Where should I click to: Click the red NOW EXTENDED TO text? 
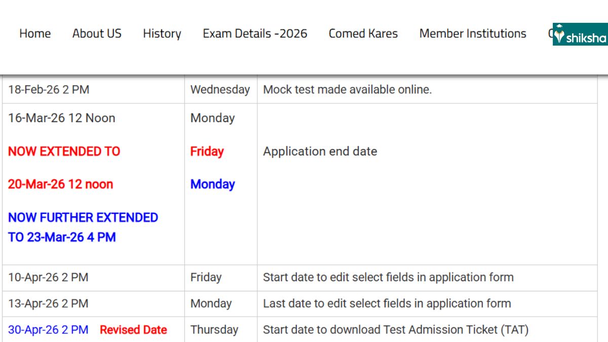coord(64,151)
